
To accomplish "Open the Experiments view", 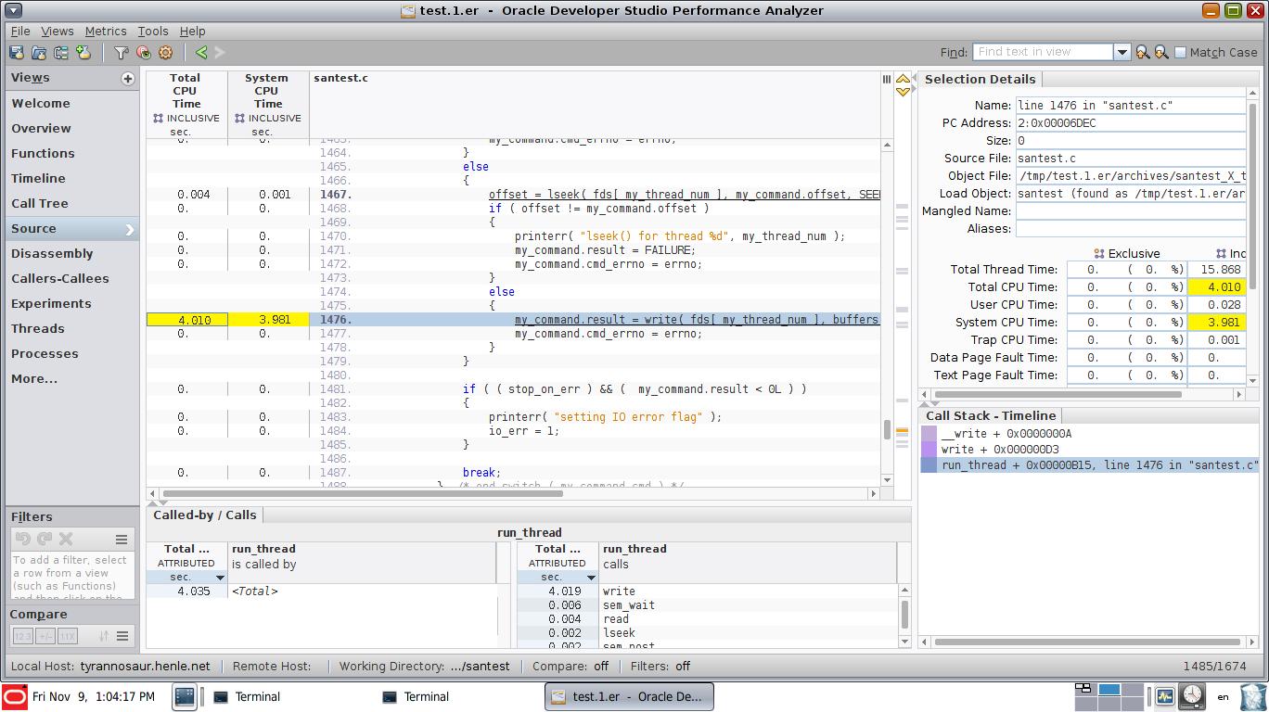I will point(72,304).
